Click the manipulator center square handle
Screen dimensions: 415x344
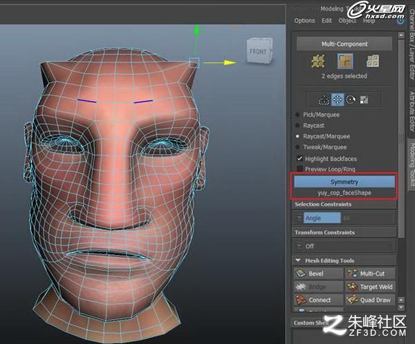point(194,62)
